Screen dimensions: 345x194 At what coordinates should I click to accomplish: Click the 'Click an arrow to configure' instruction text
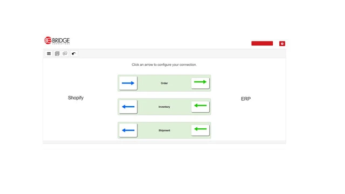pyautogui.click(x=164, y=65)
